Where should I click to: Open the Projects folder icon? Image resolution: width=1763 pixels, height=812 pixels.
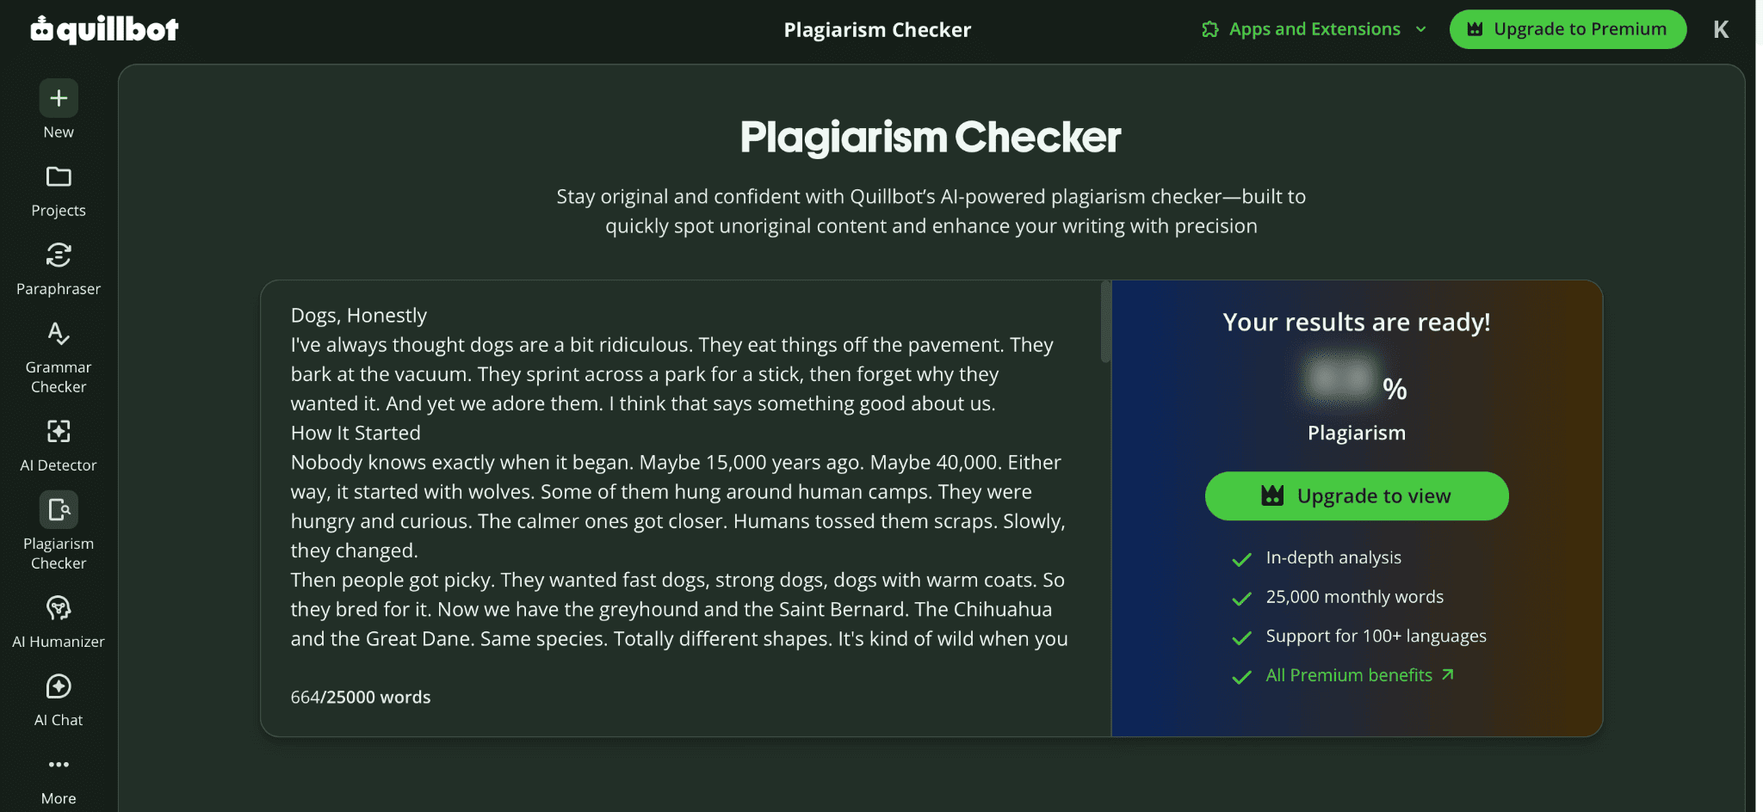59,176
